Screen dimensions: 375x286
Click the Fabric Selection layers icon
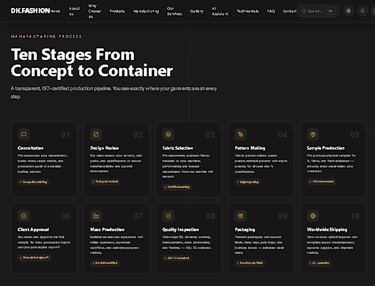point(168,134)
